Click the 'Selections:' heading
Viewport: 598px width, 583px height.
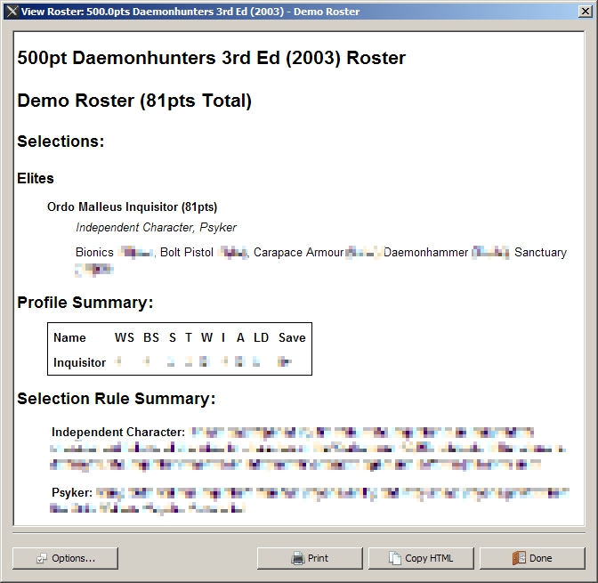[61, 142]
